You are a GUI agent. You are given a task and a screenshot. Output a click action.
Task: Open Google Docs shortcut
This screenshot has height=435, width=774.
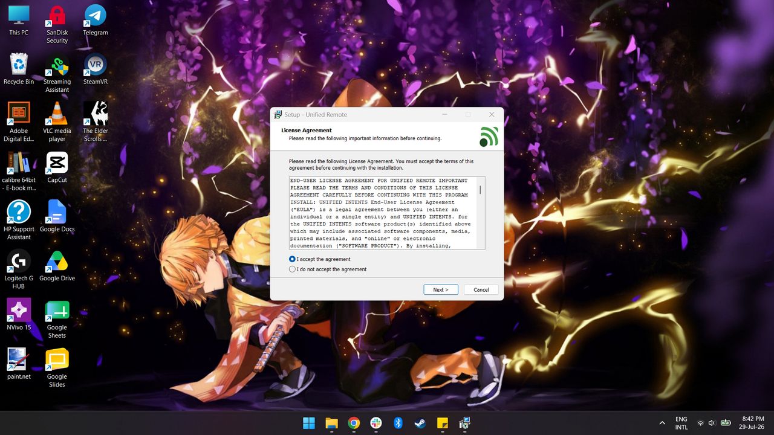(57, 216)
